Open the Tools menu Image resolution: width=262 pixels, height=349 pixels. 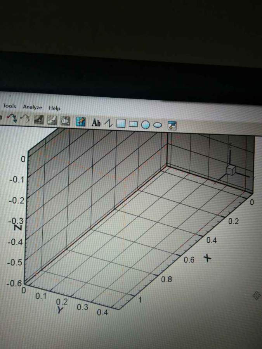coord(10,106)
